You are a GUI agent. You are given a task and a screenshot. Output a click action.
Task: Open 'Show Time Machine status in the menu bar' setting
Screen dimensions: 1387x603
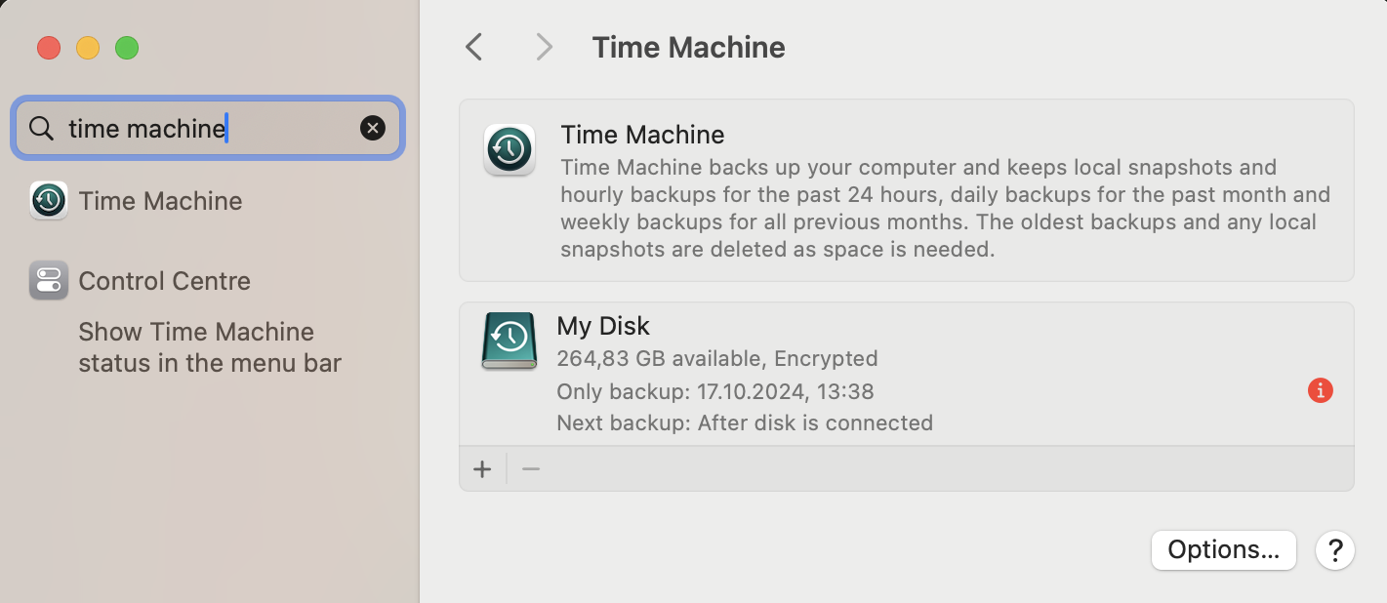[x=209, y=347]
